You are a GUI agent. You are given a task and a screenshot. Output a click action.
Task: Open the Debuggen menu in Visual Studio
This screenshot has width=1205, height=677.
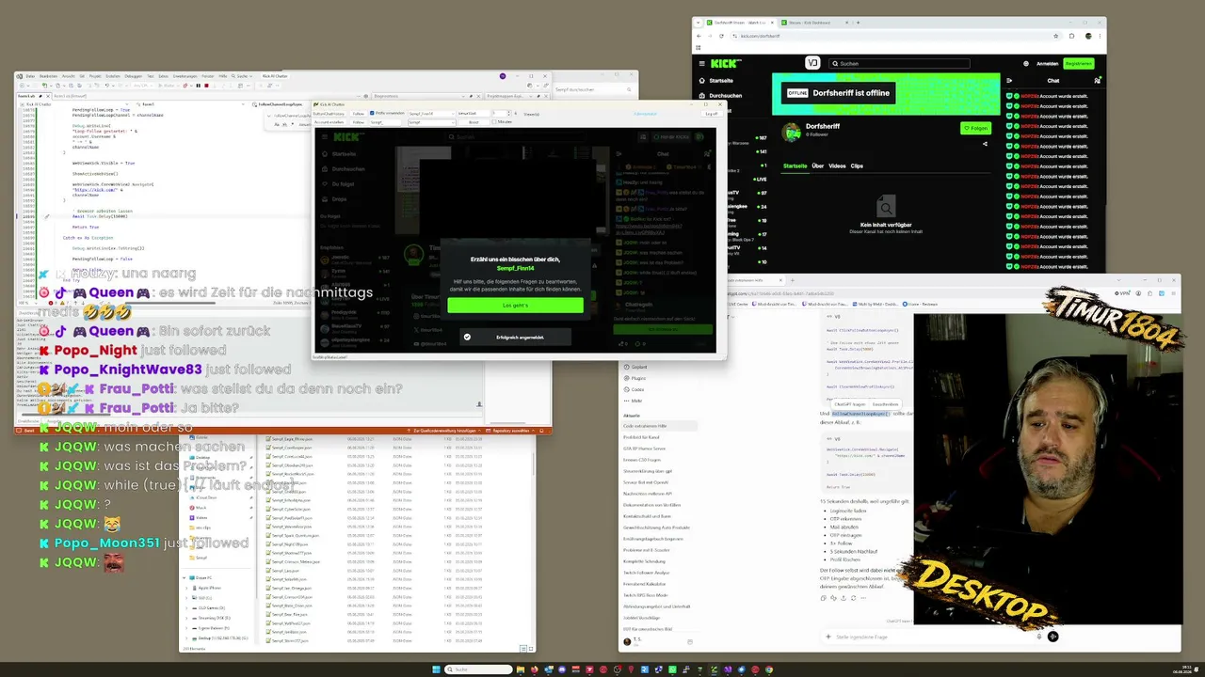(134, 76)
